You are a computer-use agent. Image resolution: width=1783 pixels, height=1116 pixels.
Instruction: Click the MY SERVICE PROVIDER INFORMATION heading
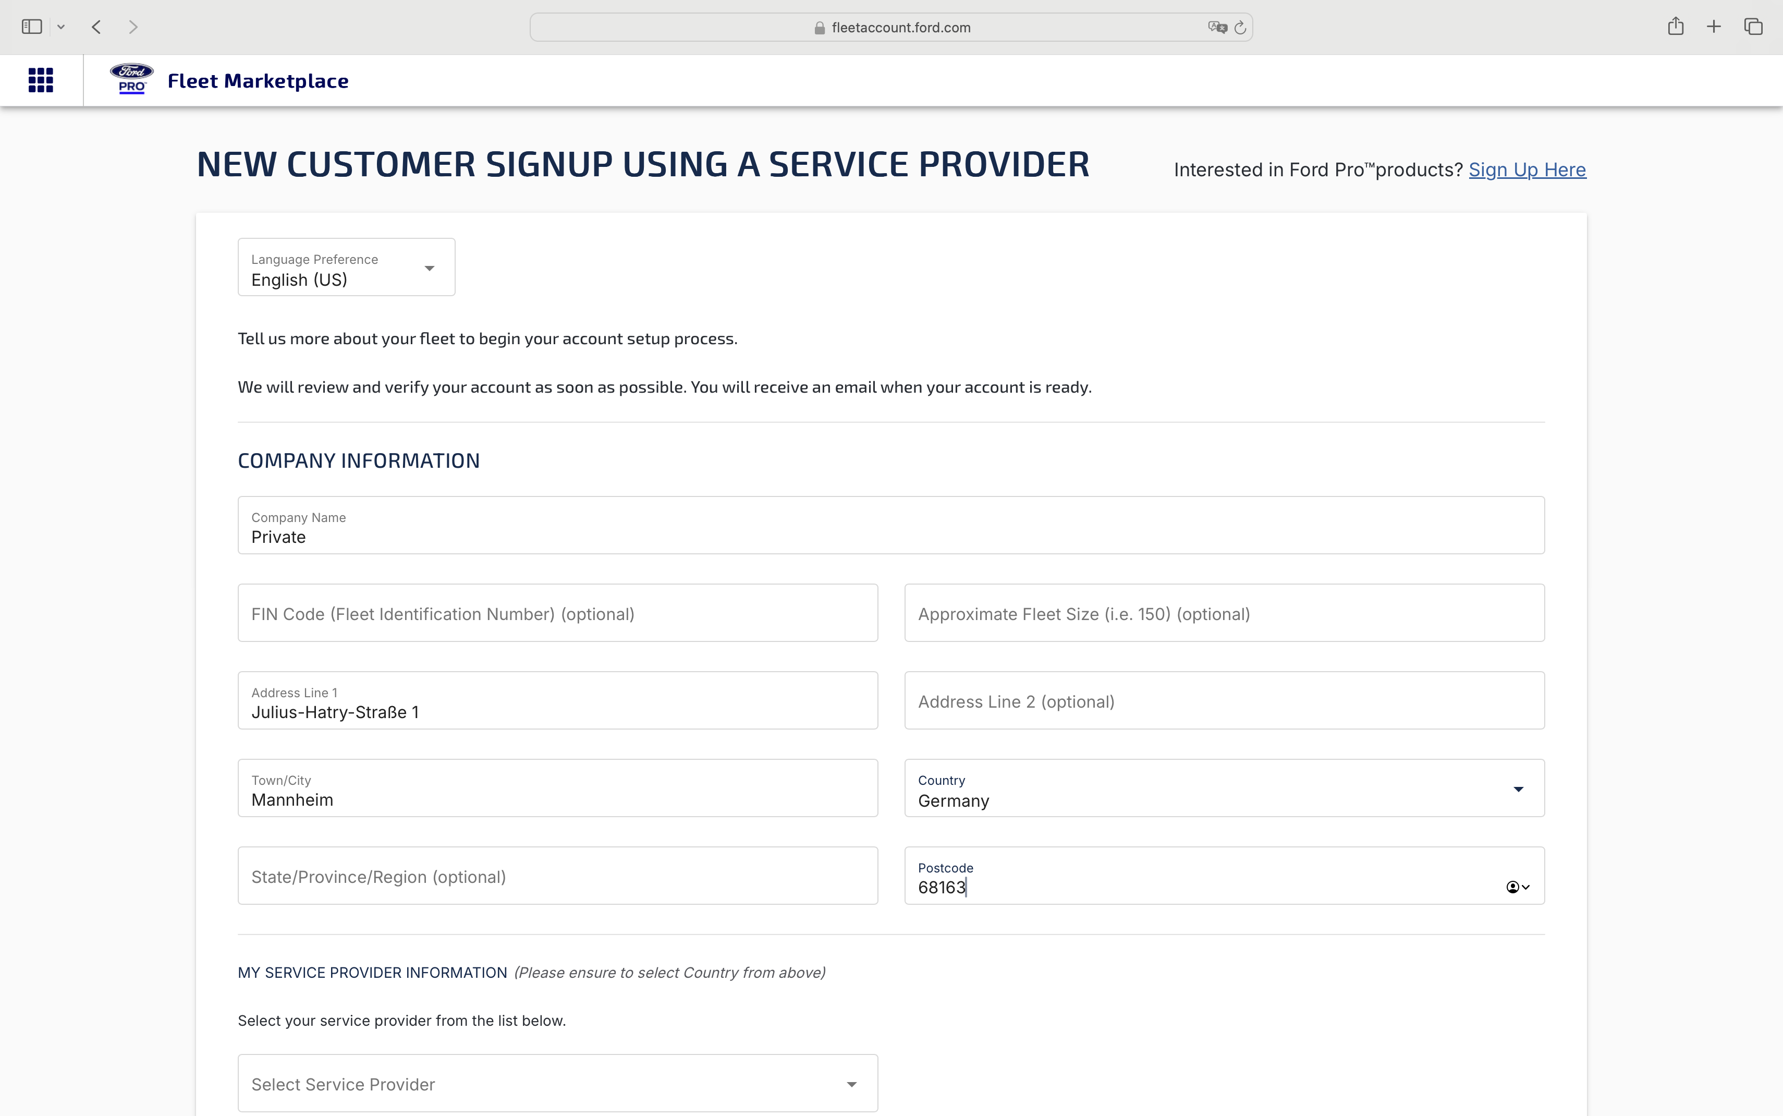pyautogui.click(x=373, y=973)
